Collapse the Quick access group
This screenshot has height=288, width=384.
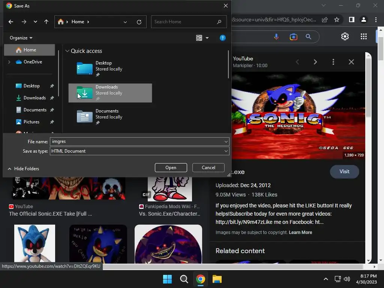(67, 51)
